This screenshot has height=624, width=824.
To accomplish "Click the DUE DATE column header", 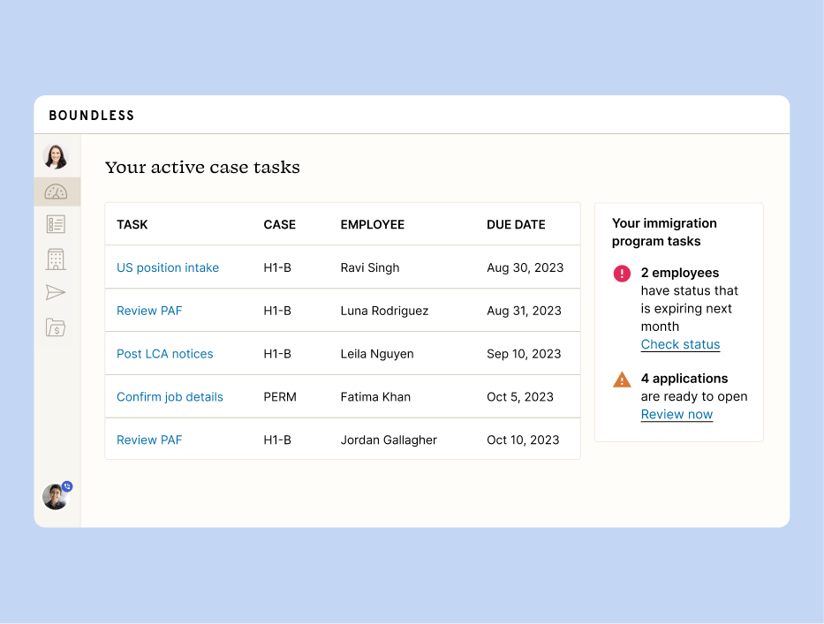I will 516,224.
